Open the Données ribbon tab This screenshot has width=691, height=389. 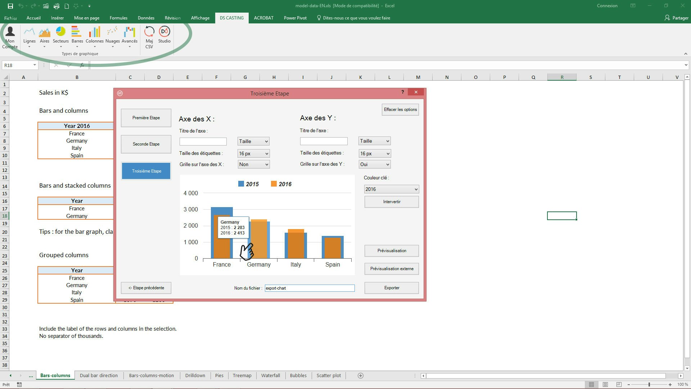pos(146,18)
